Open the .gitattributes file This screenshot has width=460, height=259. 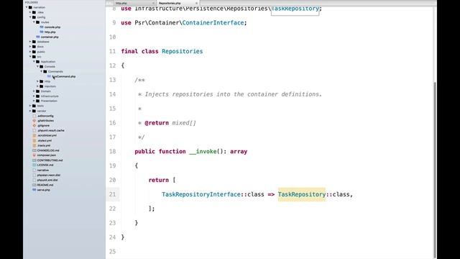point(45,121)
